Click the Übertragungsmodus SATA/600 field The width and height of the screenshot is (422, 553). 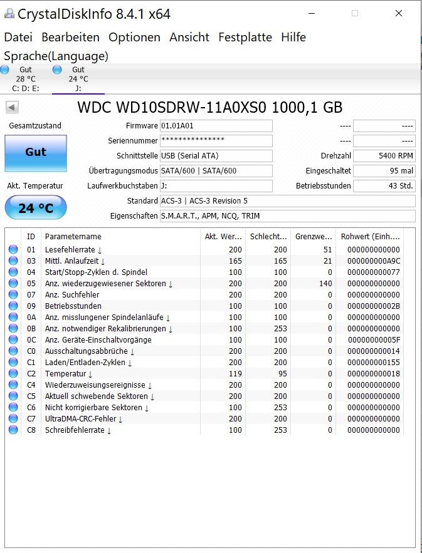[216, 171]
